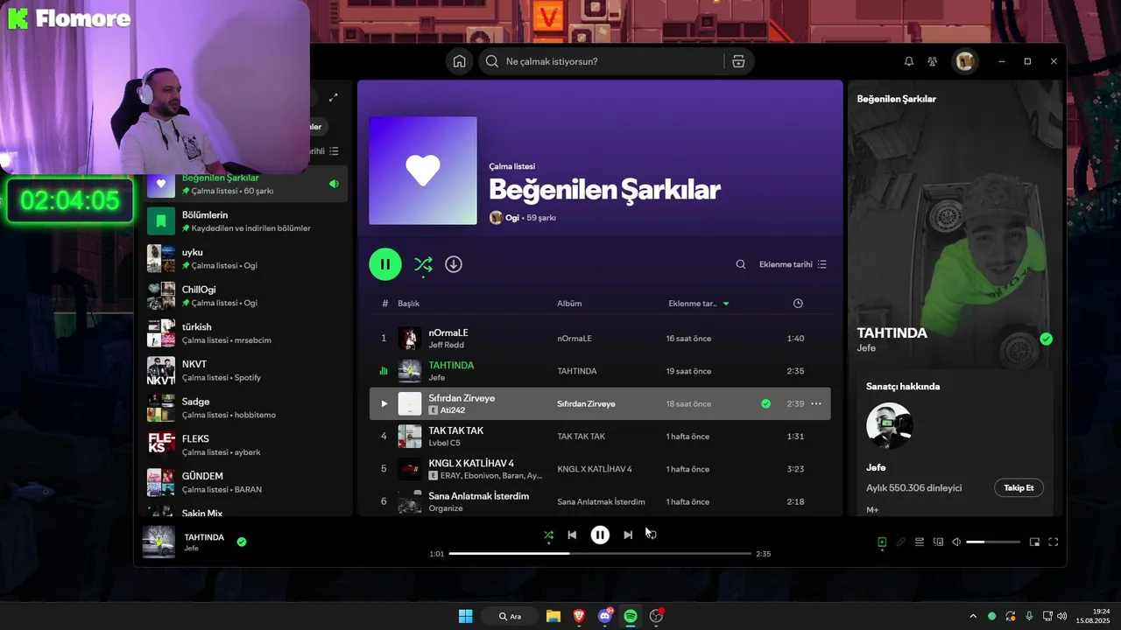Open Discord from taskbar
This screenshot has height=630, width=1121.
click(x=605, y=616)
